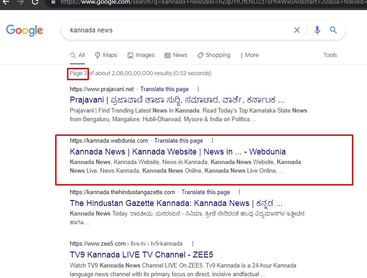Click the Prajavani snippet about Trending Latest News
The height and width of the screenshot is (278, 367).
click(188, 115)
